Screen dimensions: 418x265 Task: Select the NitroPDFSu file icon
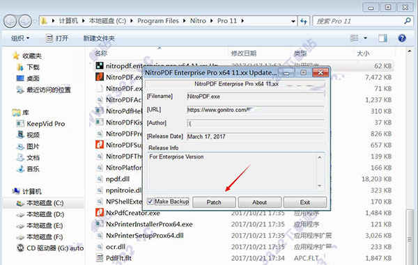(x=100, y=145)
